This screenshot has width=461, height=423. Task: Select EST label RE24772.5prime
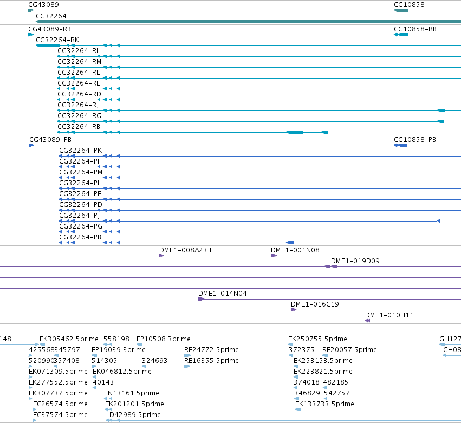(211, 350)
